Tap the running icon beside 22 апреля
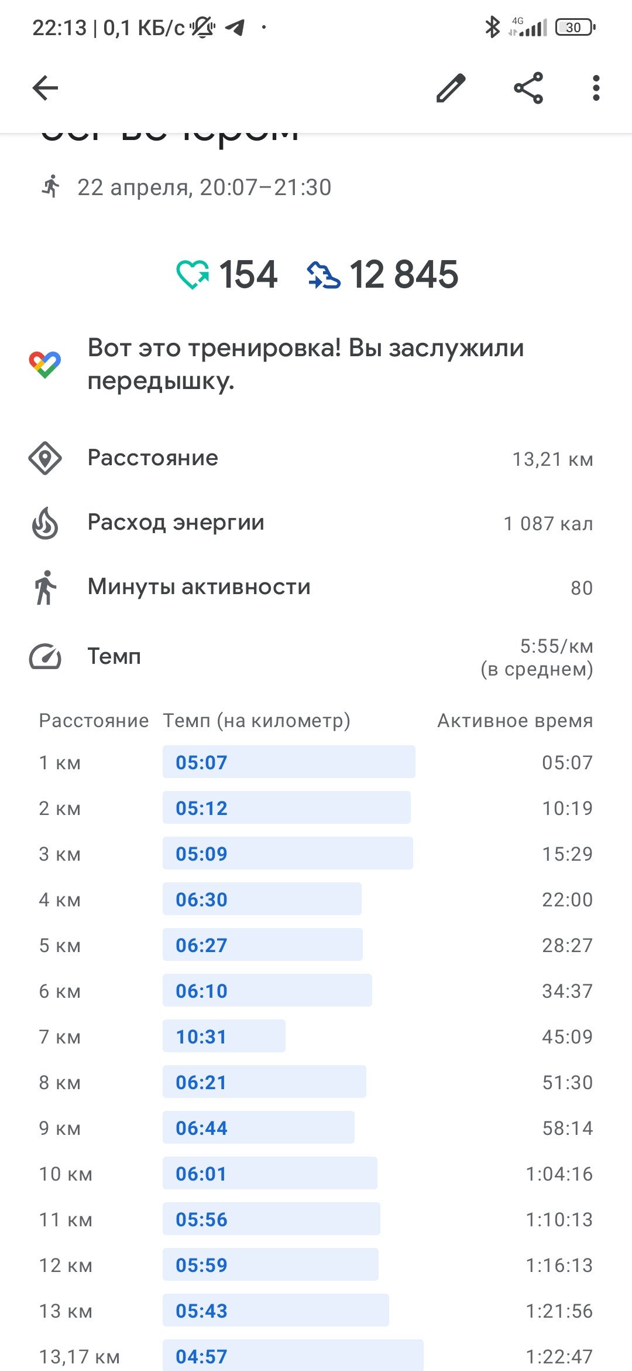632x1371 pixels. (51, 186)
